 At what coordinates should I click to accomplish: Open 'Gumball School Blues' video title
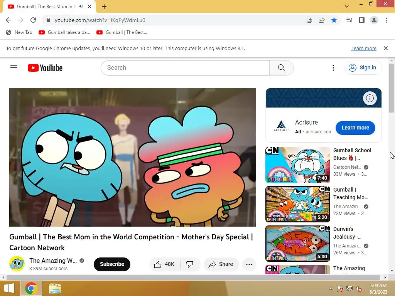click(352, 154)
